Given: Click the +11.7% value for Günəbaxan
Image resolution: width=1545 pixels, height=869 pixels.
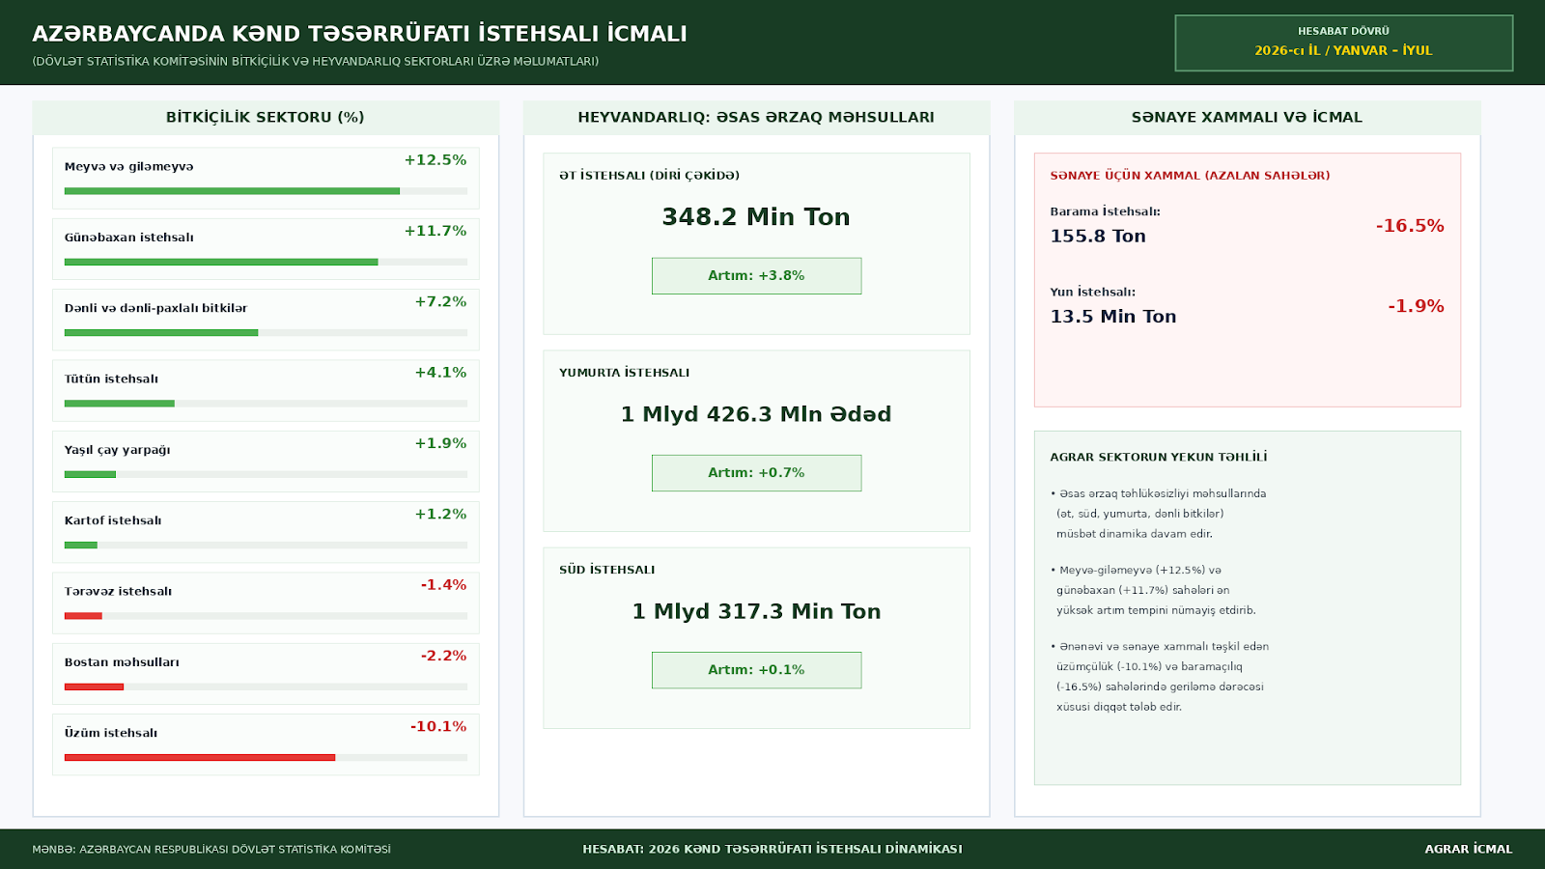Looking at the screenshot, I should pyautogui.click(x=435, y=231).
